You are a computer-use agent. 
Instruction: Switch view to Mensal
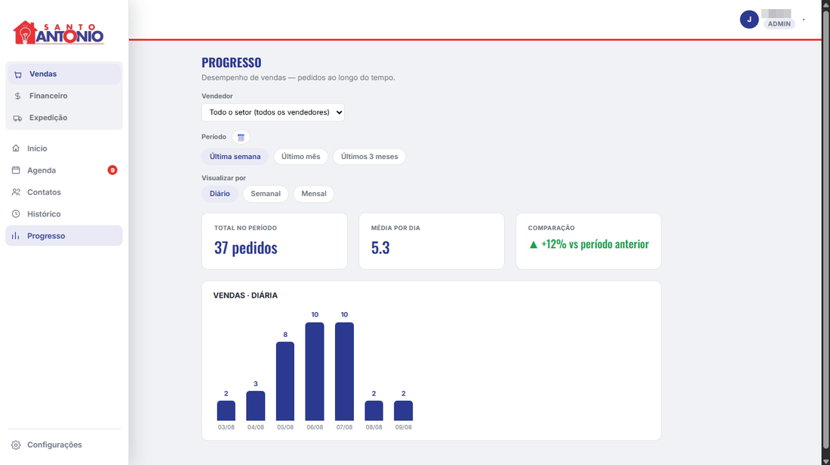point(314,194)
